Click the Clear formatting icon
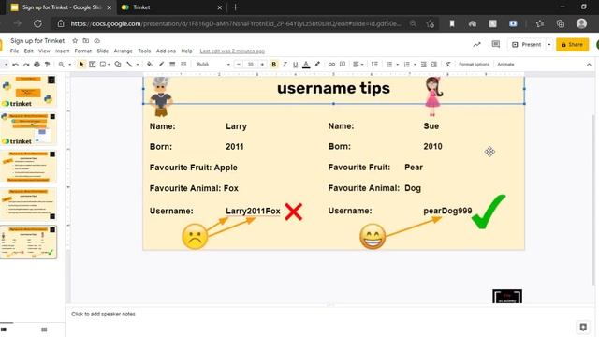The width and height of the screenshot is (599, 337). point(448,65)
